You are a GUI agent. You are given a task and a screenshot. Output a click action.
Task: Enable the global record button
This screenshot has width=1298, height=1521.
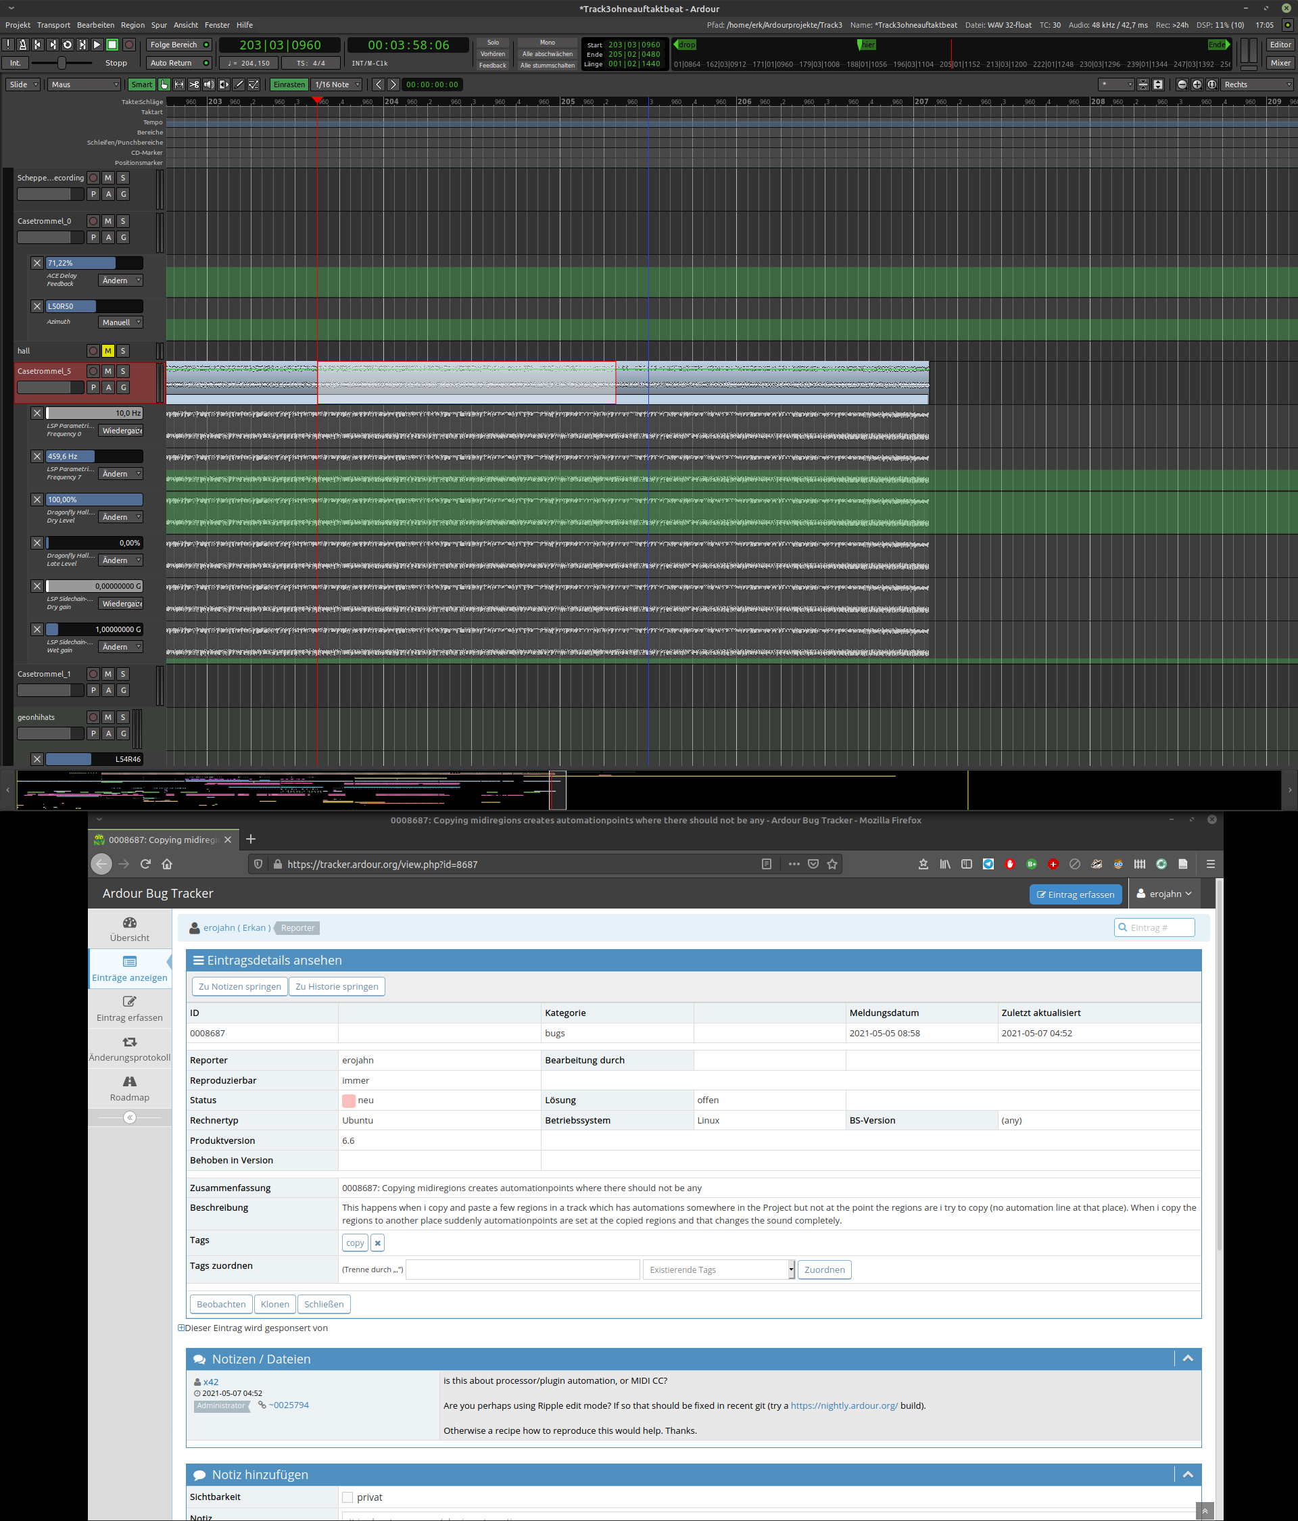coord(129,45)
